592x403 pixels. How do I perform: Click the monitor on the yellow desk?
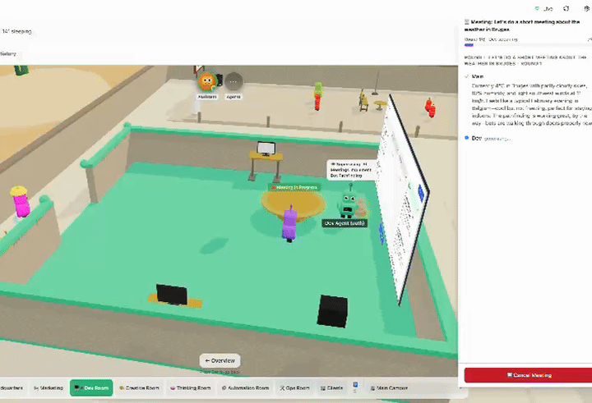(x=266, y=149)
